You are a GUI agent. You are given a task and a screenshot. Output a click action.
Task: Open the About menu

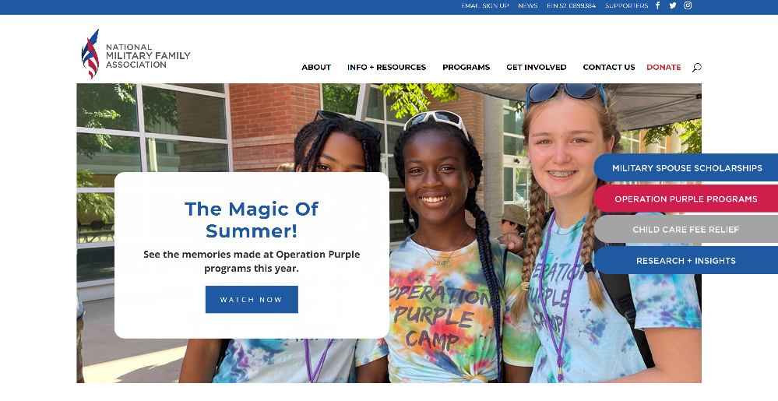(316, 68)
